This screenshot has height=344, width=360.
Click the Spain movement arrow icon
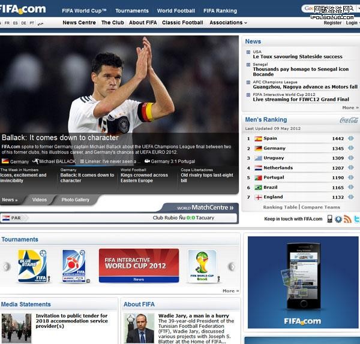click(350, 138)
